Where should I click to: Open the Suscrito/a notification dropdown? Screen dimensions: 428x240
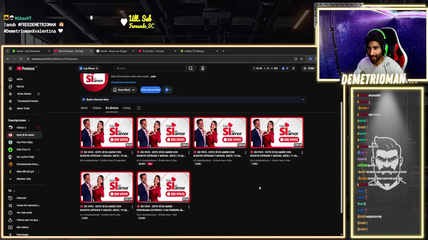click(x=124, y=90)
